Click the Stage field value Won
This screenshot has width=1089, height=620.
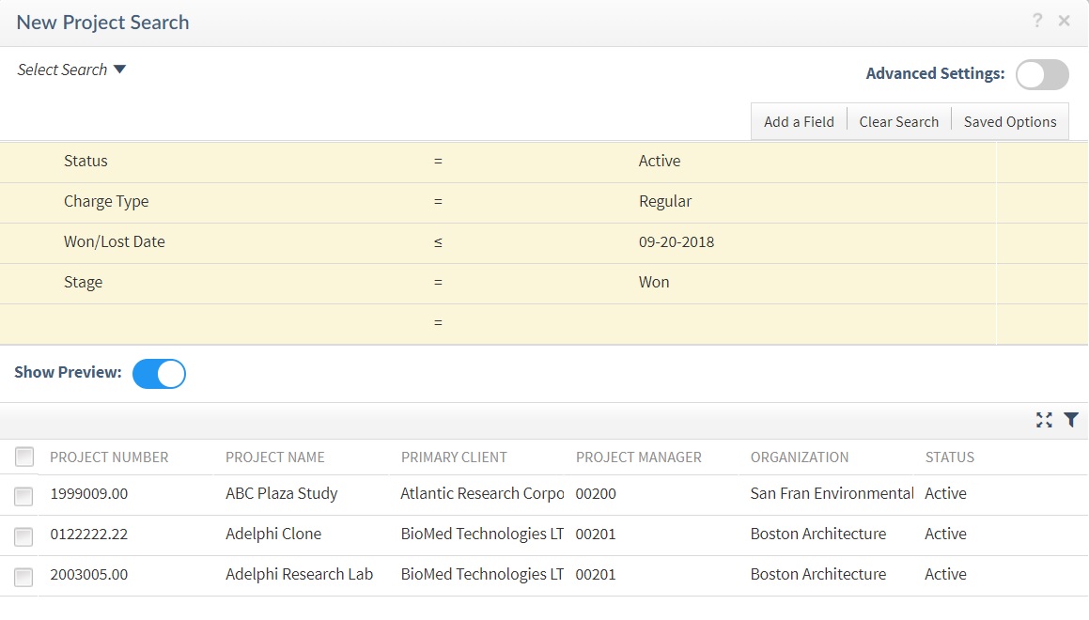[654, 282]
